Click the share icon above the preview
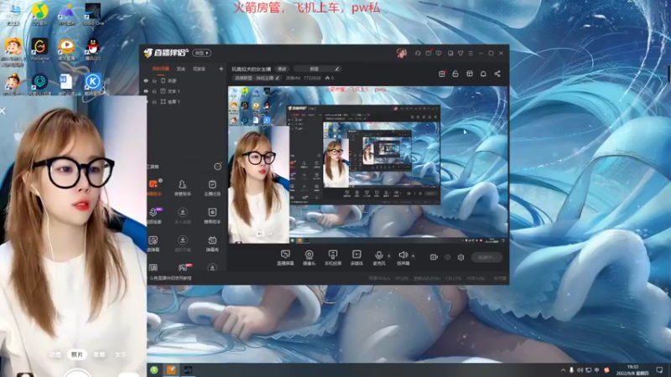 click(497, 74)
